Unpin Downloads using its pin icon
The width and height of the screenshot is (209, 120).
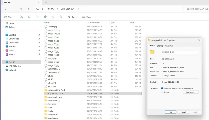click(39, 39)
